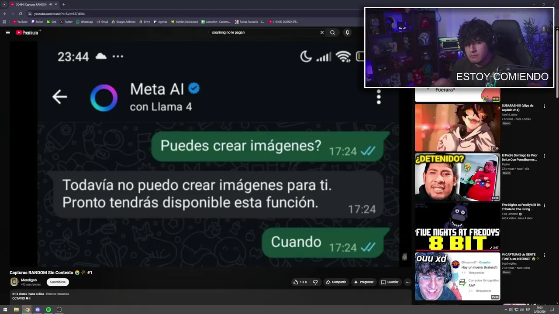Open options menu for Vi CAPTURAS de GENTE video
The width and height of the screenshot is (559, 314).
click(x=544, y=255)
